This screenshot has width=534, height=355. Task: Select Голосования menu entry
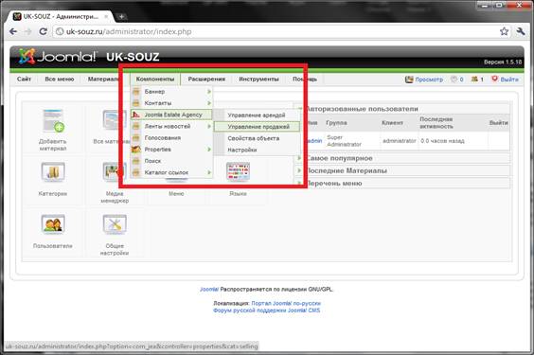pyautogui.click(x=171, y=138)
